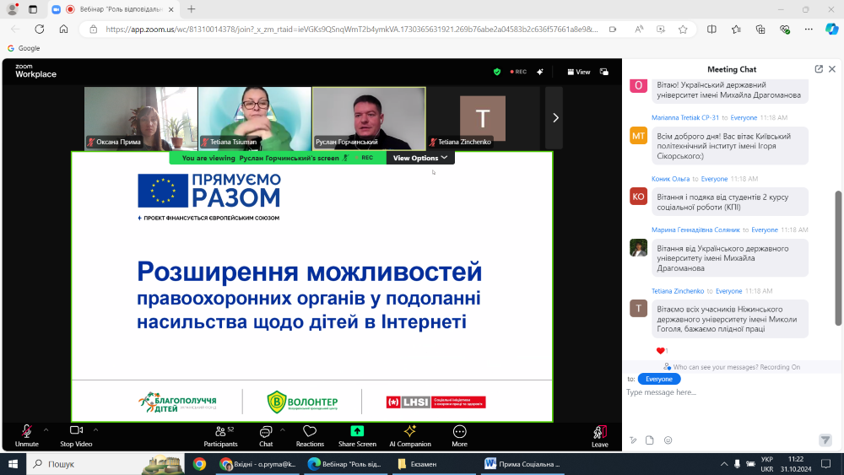Toggle the Stop Video camera button
Screen dimensions: 844x475
pos(76,435)
